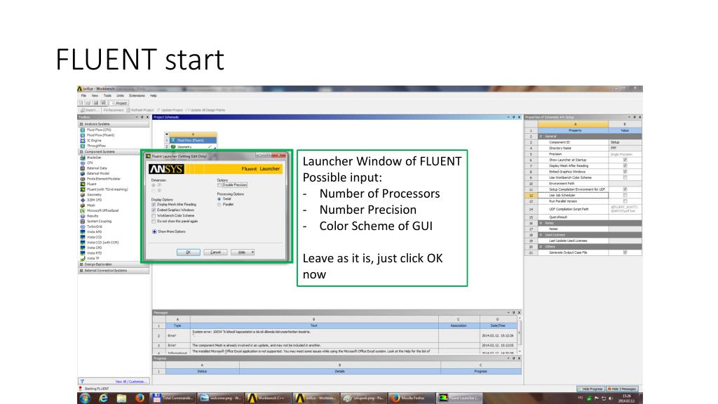Select Microsoft Office Excel component
The width and height of the screenshot is (718, 404).
tap(102, 210)
